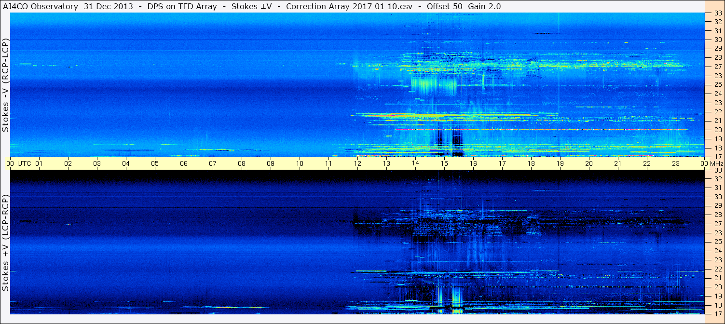Click the '00 UTC' start label on time axis
Screen dimensions: 725x324
pos(19,164)
